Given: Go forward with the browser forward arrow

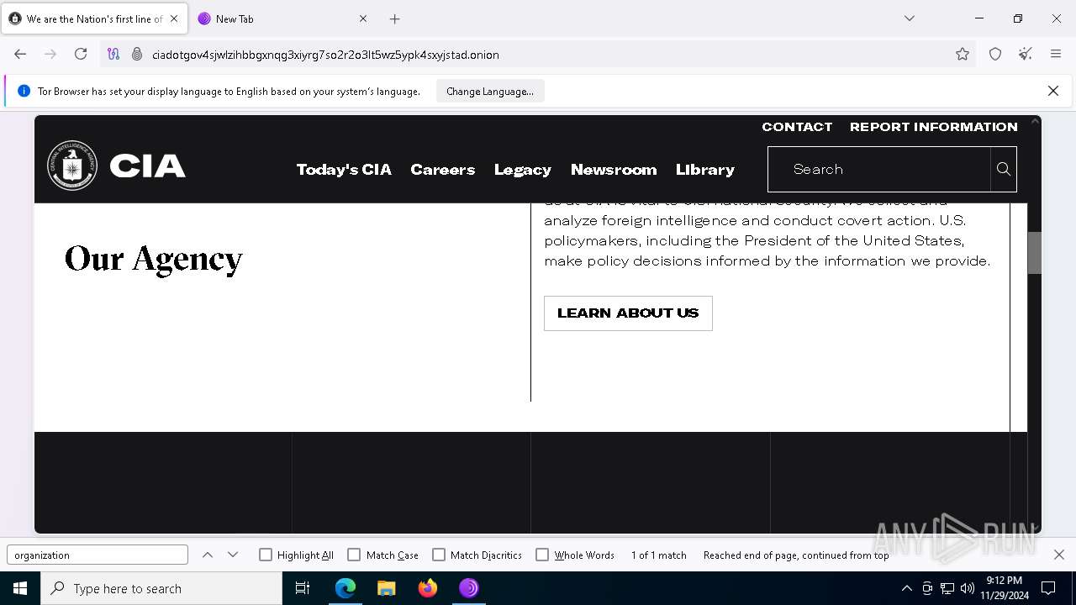Looking at the screenshot, I should click(50, 54).
